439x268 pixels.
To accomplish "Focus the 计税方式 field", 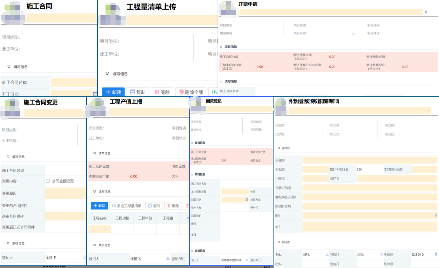I will click(x=316, y=179).
